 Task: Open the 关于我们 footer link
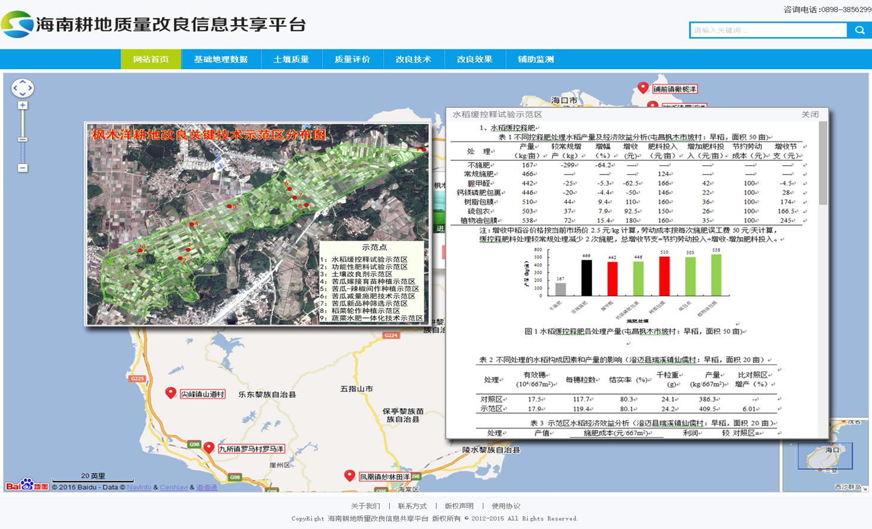(365, 506)
